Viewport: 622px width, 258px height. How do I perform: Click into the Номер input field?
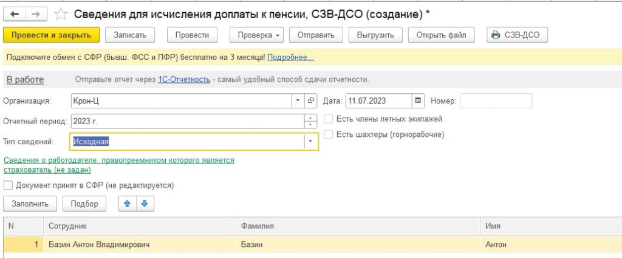[496, 101]
